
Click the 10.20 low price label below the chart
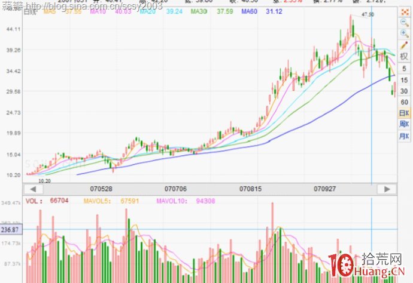pos(44,181)
